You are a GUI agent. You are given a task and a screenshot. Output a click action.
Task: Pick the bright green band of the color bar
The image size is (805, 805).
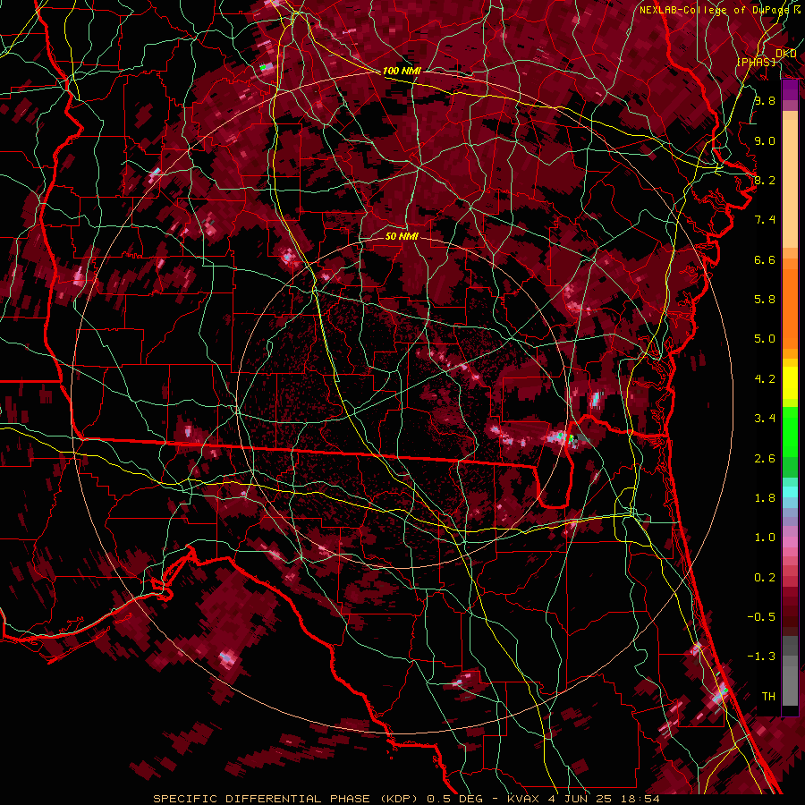[790, 431]
